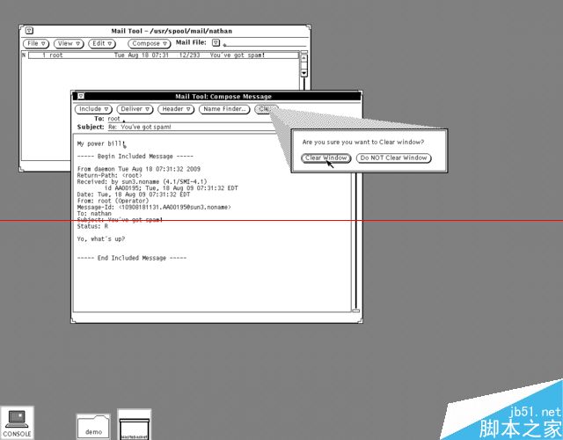This screenshot has width=563, height=440.
Task: Click the "To: nathan" header line
Action: point(94,213)
